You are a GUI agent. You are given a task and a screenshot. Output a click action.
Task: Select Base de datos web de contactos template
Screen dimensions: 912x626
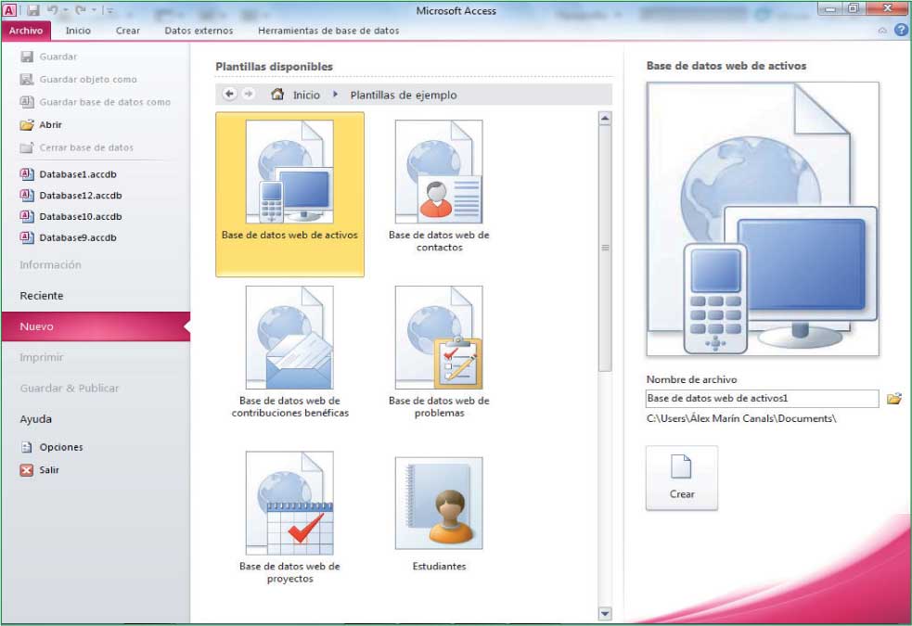pos(439,186)
